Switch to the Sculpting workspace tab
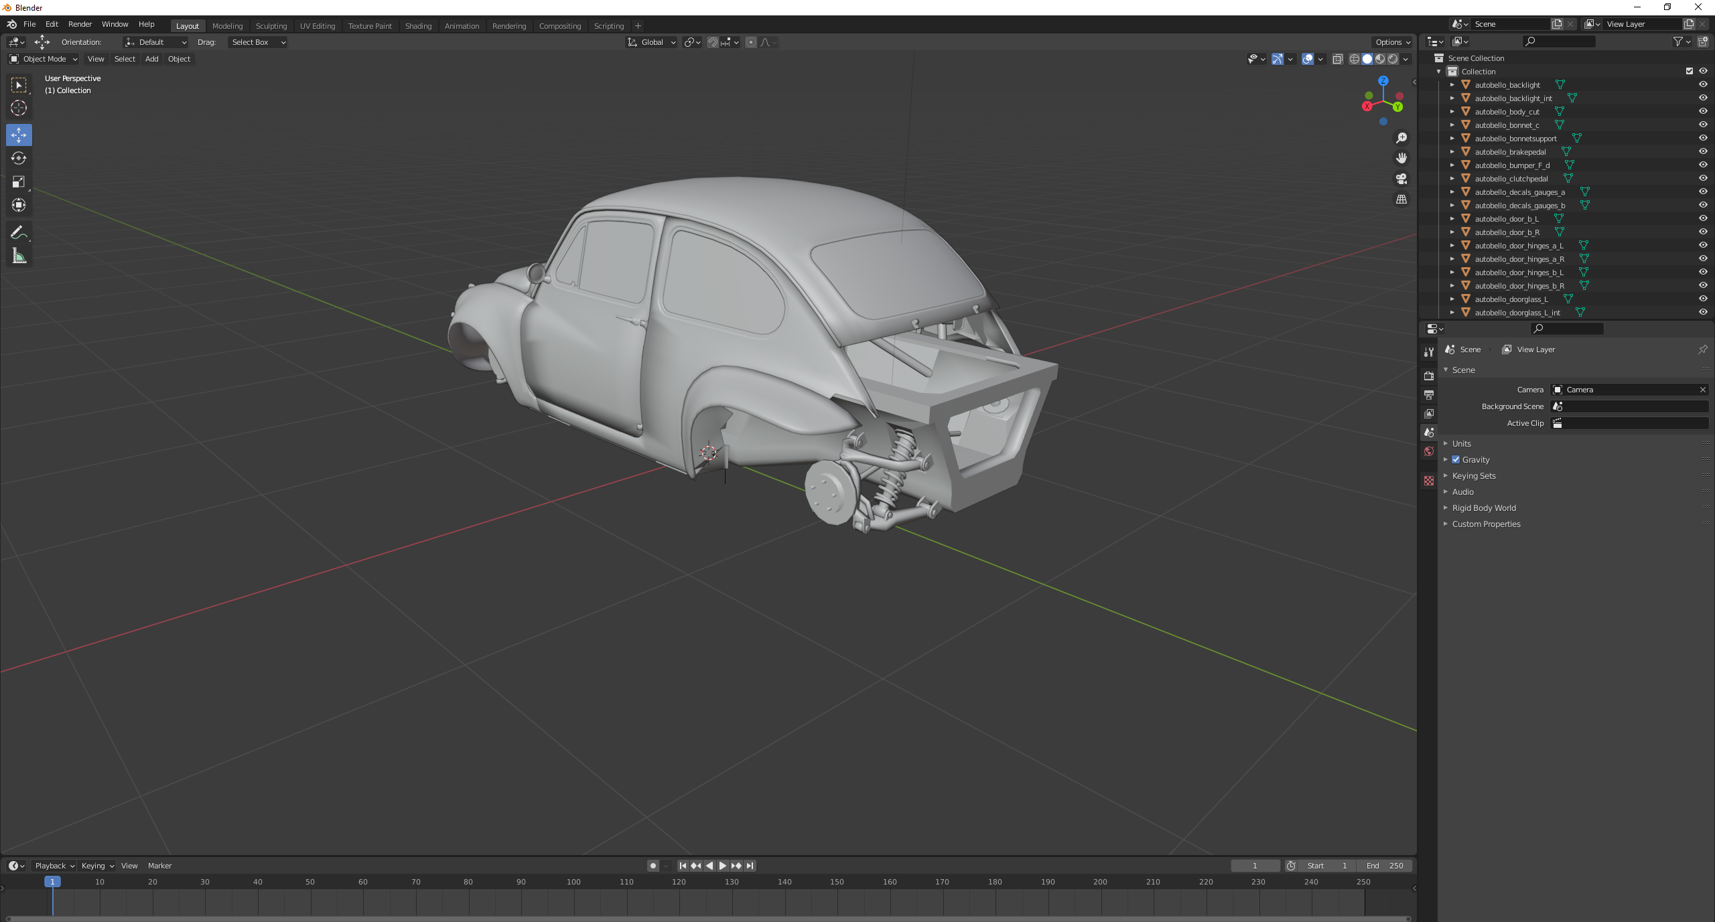Viewport: 1715px width, 922px height. pos(271,26)
